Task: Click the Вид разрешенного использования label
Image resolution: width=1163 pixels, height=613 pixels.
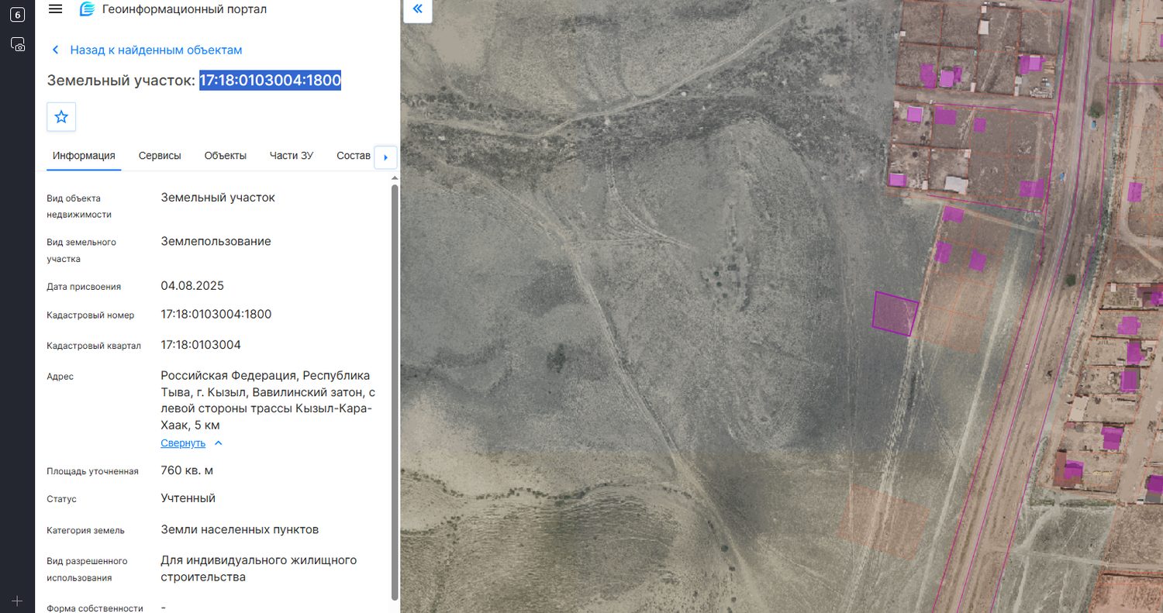Action: [87, 569]
